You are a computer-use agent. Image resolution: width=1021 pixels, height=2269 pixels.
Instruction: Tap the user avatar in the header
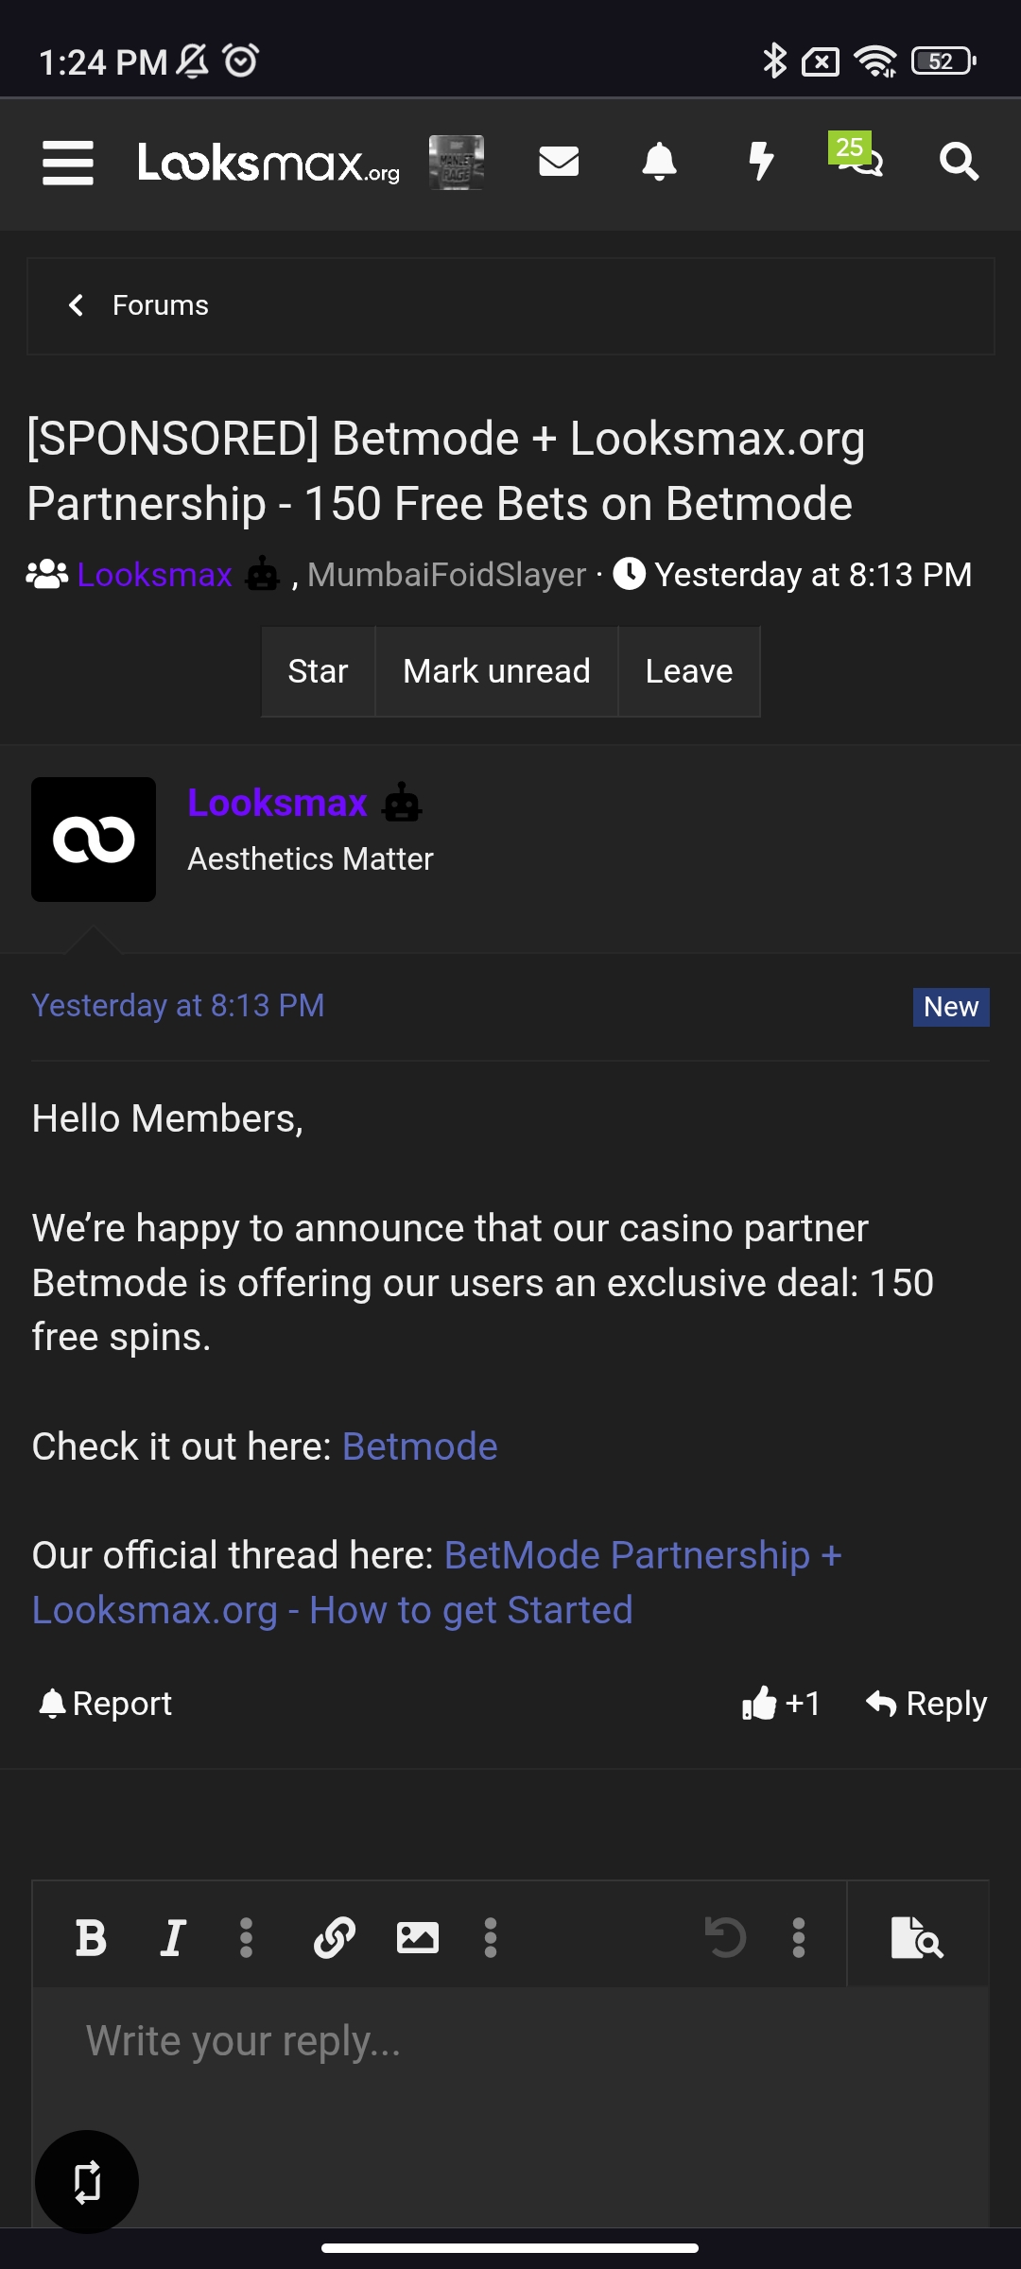pos(457,162)
